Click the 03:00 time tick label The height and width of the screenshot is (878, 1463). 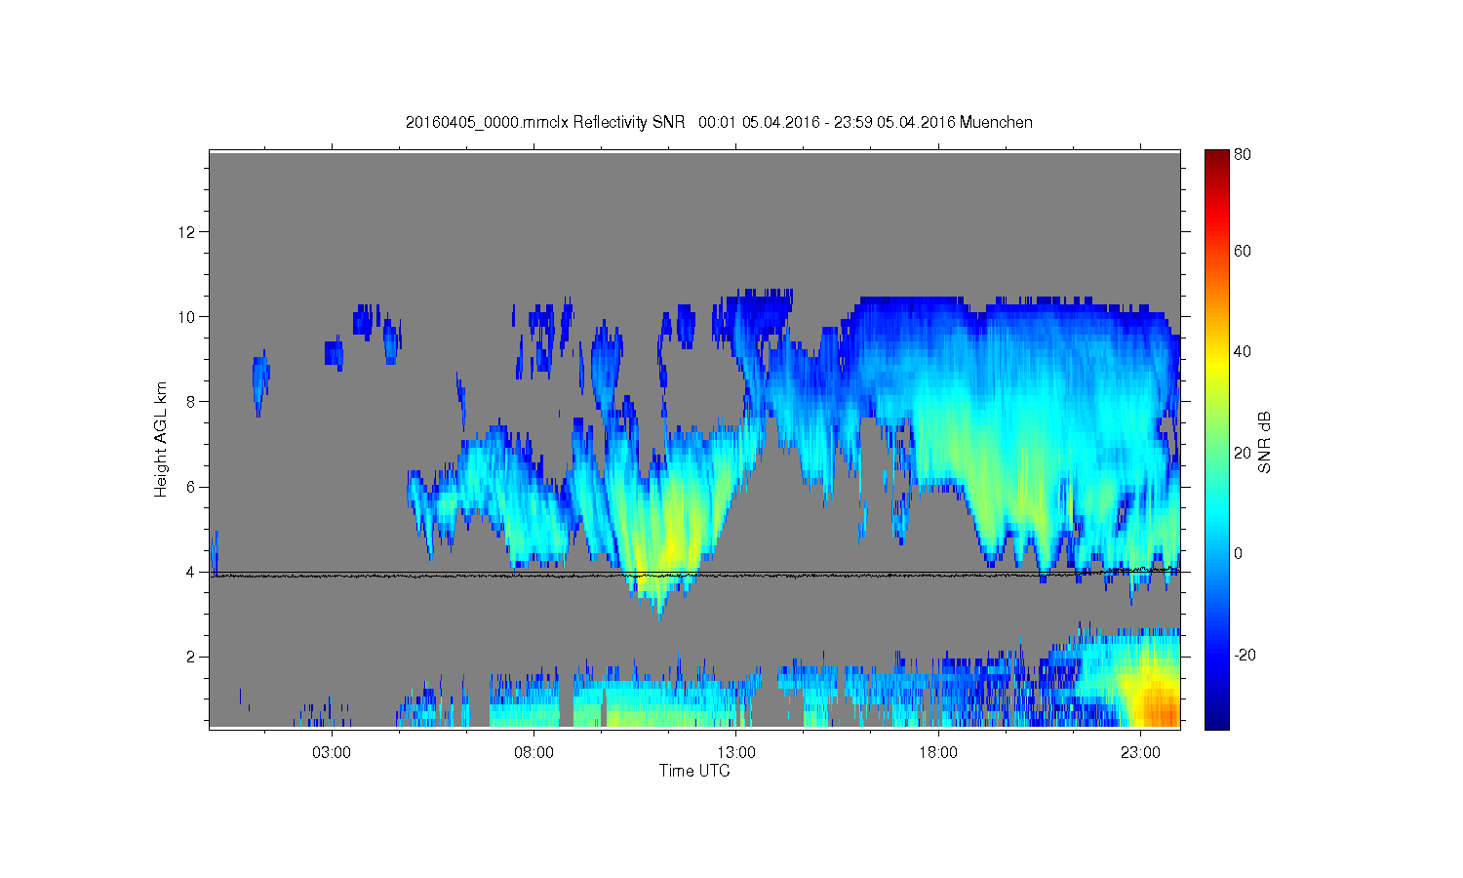click(x=332, y=753)
